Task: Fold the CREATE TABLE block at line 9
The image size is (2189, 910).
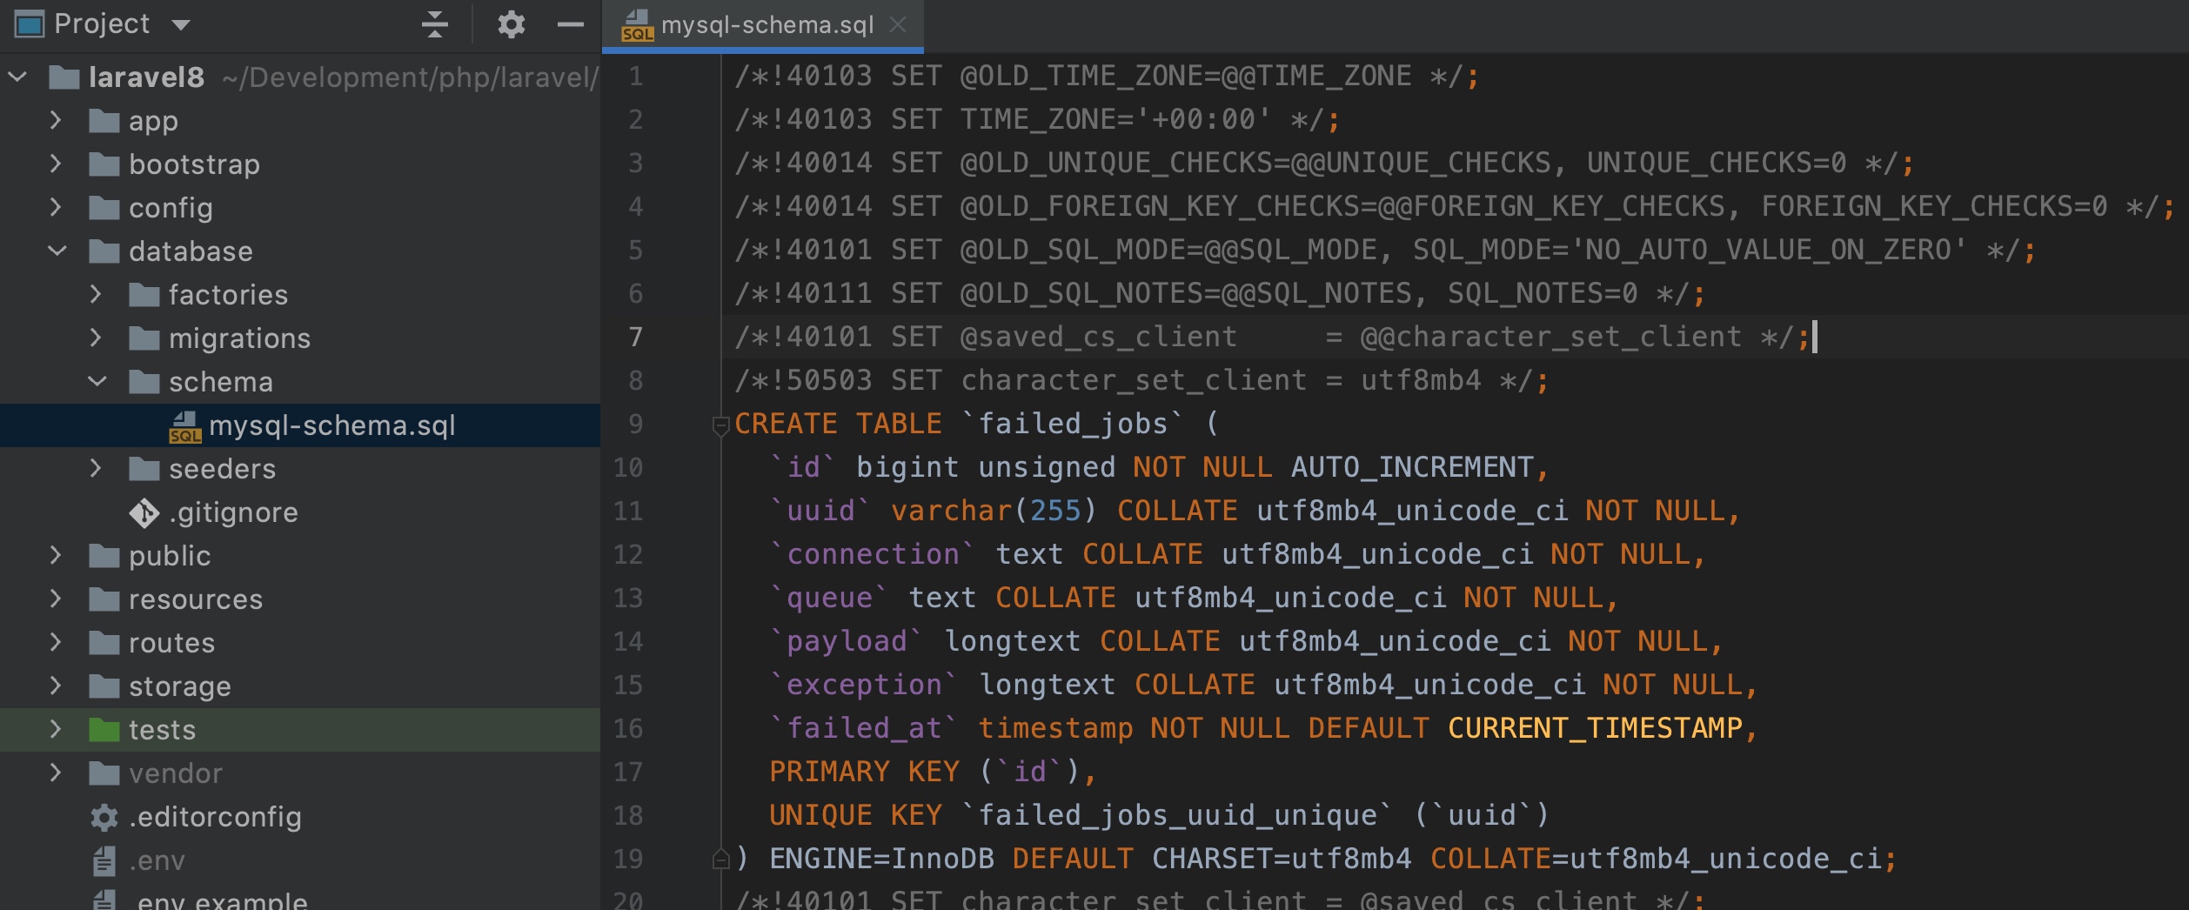Action: [x=720, y=425]
